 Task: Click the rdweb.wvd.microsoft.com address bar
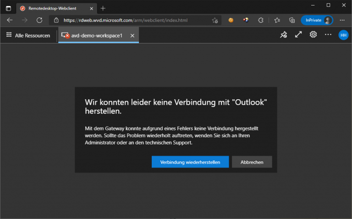pyautogui.click(x=133, y=20)
